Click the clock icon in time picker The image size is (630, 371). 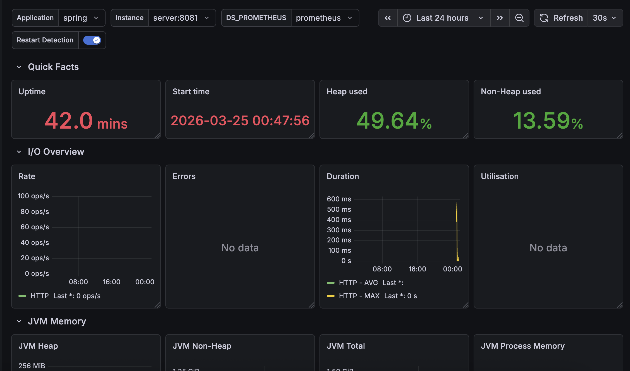(x=407, y=18)
